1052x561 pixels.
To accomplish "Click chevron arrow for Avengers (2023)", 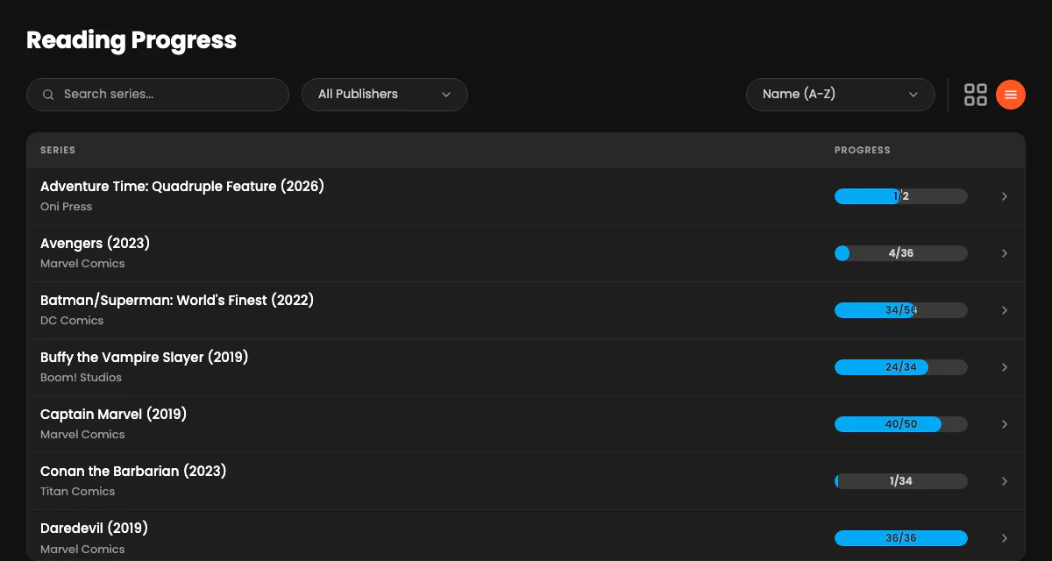I will 1005,253.
